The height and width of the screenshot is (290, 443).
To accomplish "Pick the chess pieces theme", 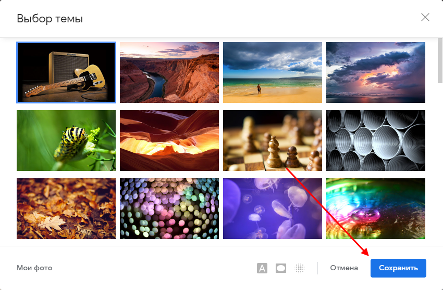I will click(x=273, y=140).
